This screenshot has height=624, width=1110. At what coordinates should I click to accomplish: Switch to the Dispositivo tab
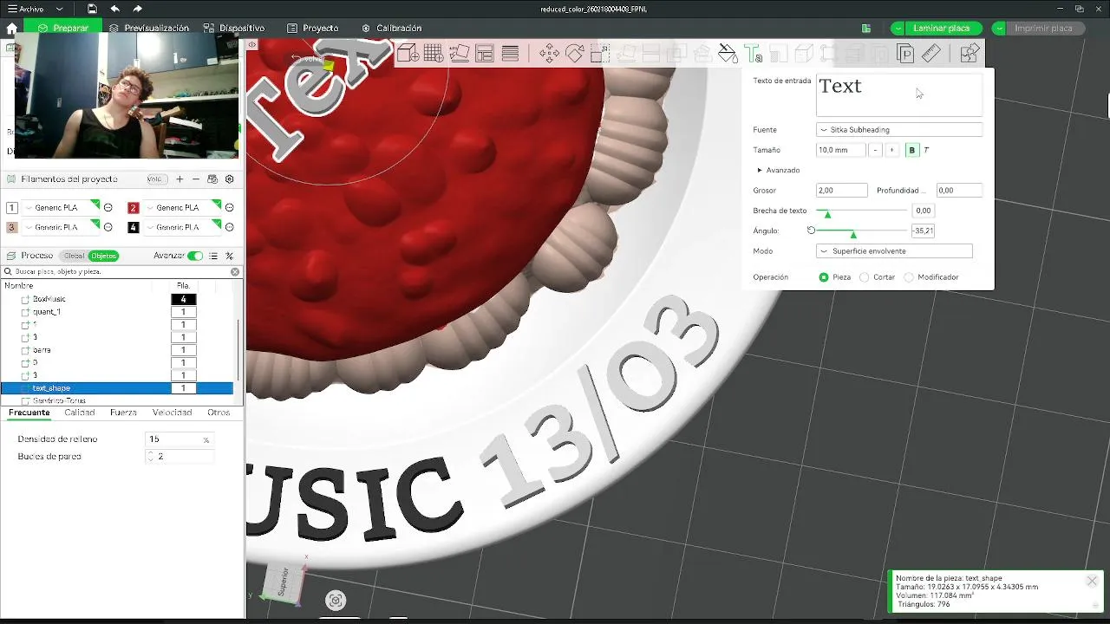point(235,29)
